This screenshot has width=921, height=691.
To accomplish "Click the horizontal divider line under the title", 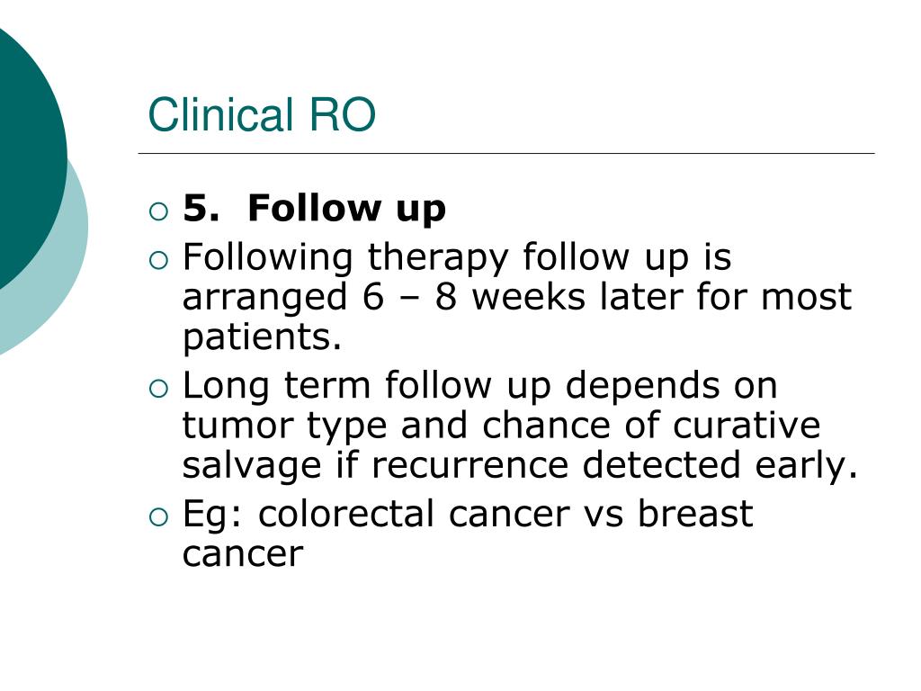I will [506, 153].
